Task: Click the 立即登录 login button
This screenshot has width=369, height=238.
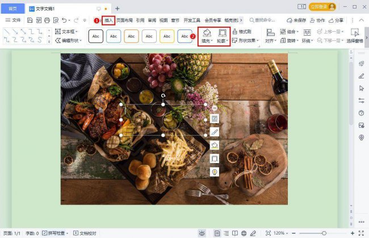Action: pyautogui.click(x=322, y=7)
